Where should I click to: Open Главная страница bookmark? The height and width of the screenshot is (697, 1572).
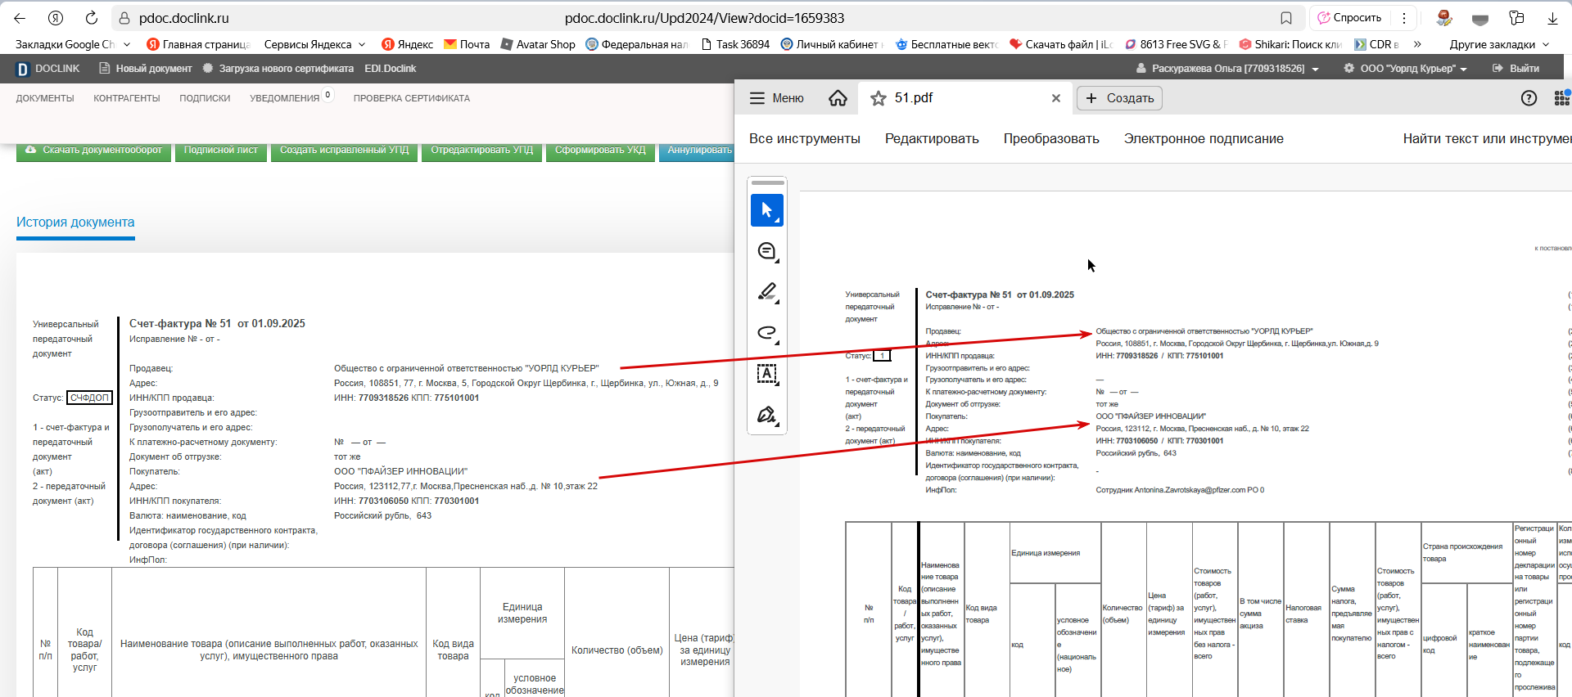click(197, 44)
